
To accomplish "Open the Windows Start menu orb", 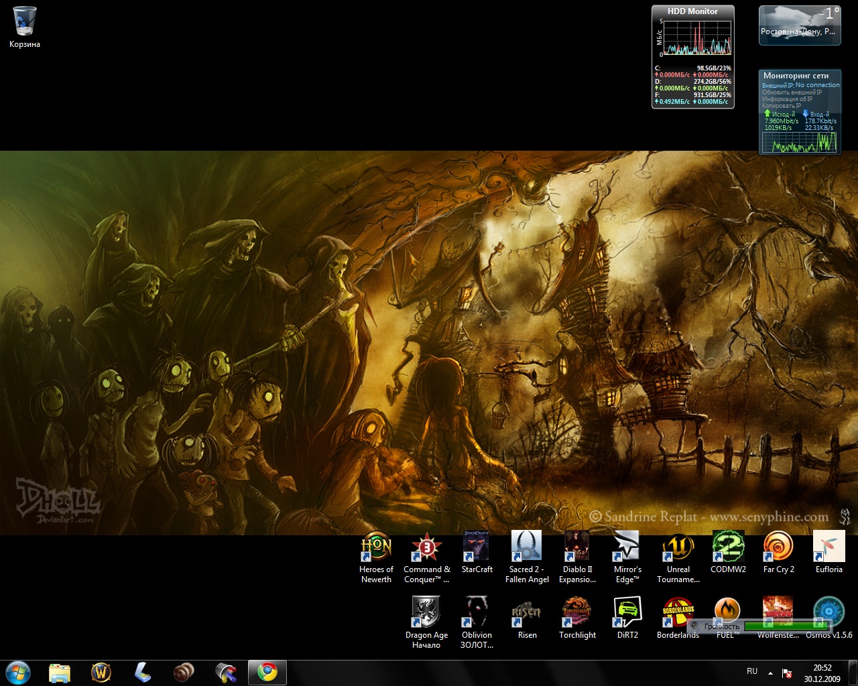I will pos(18,672).
